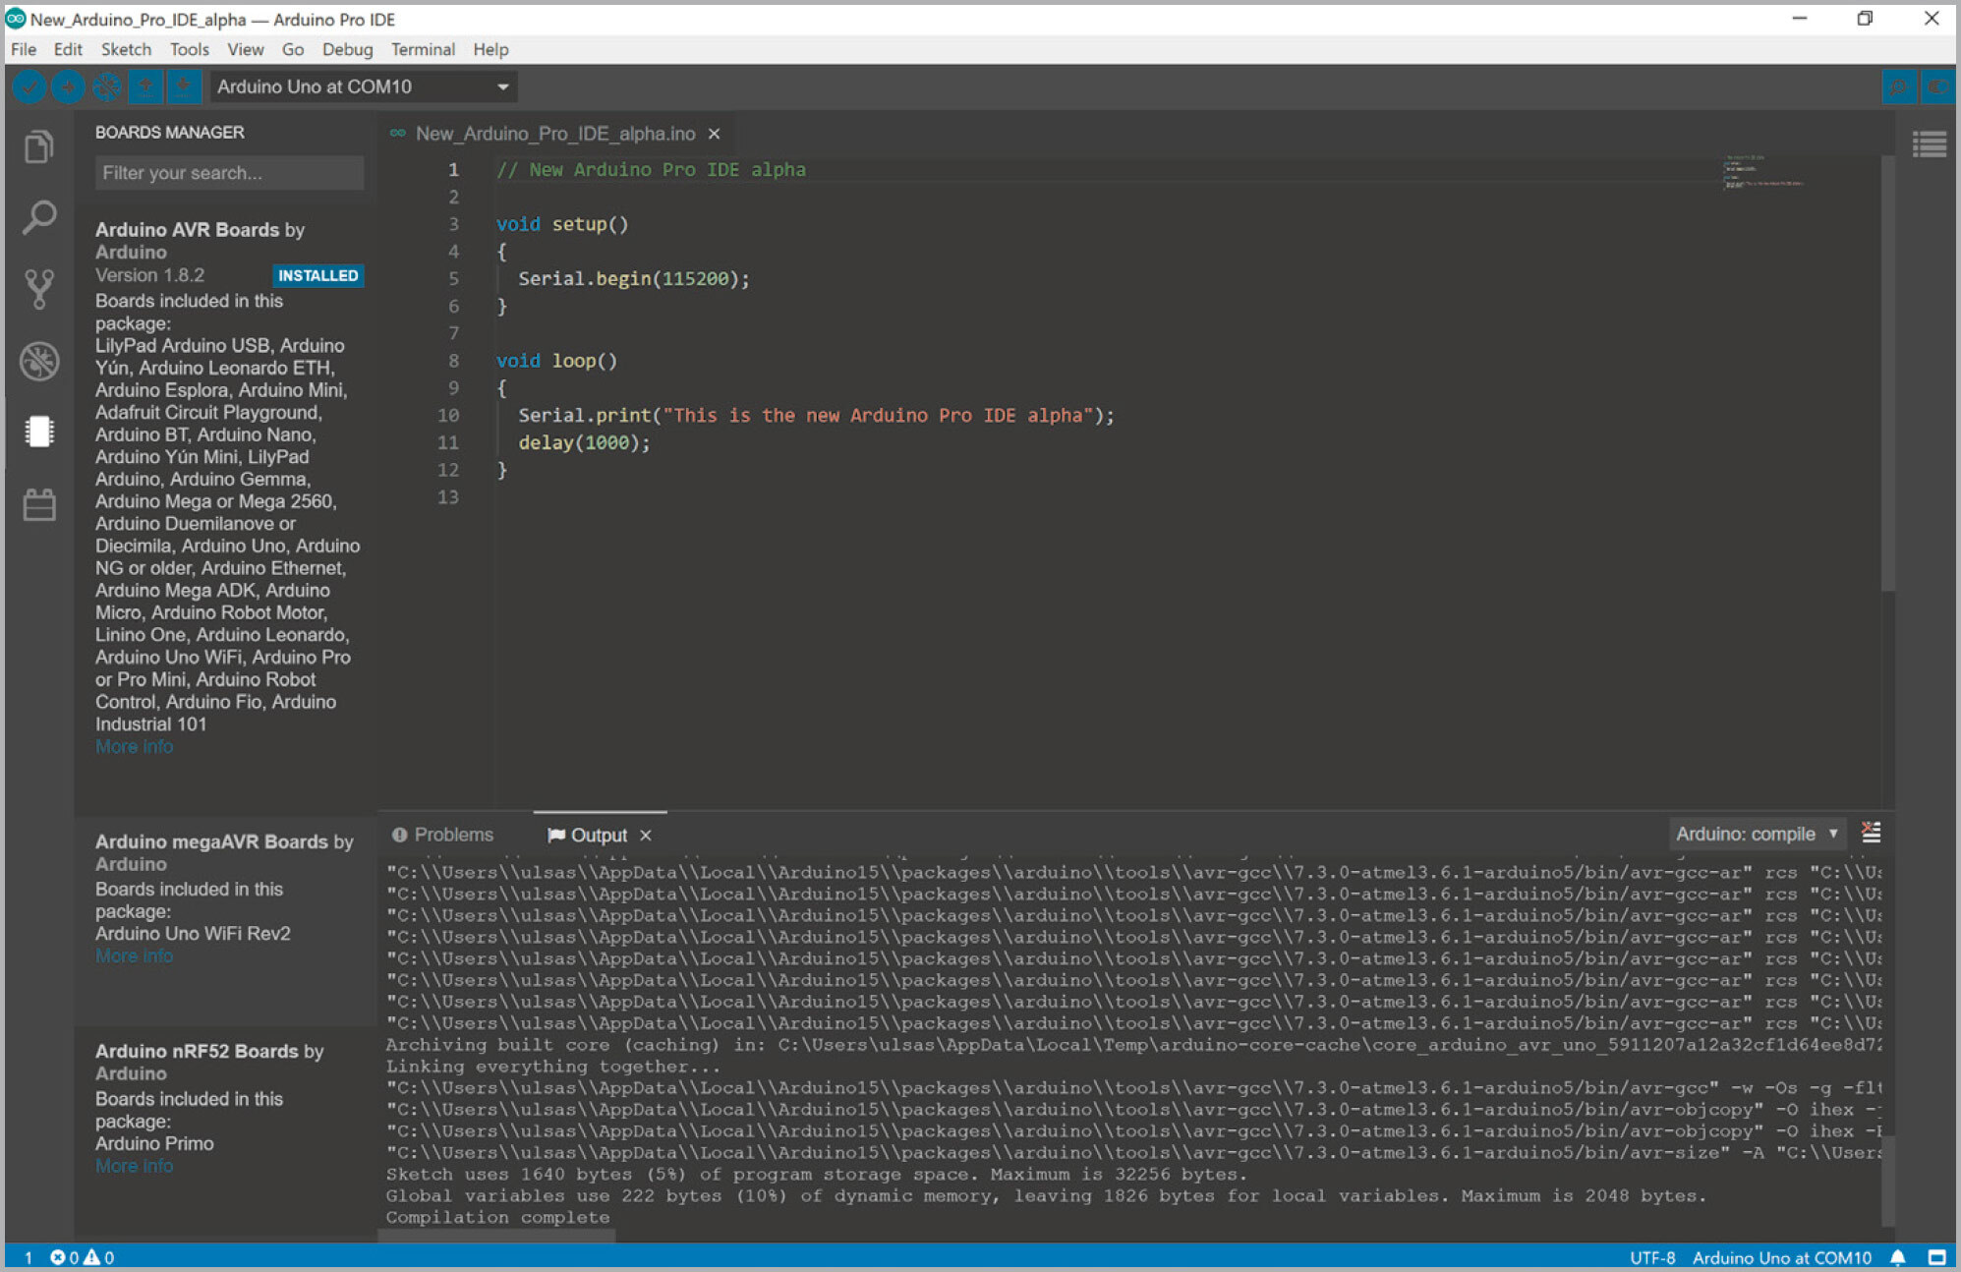Select the Boards Manager chip icon
Viewport: 1961px width, 1272px height.
(x=37, y=433)
